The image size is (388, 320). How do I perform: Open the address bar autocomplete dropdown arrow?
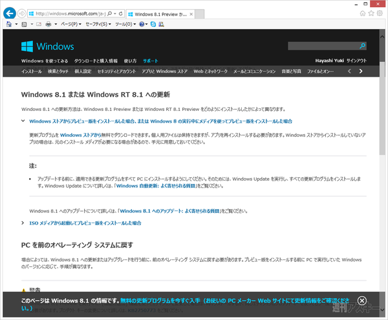[115, 14]
